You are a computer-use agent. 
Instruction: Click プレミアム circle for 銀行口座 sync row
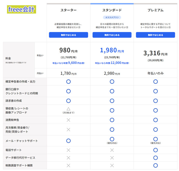click(x=155, y=91)
